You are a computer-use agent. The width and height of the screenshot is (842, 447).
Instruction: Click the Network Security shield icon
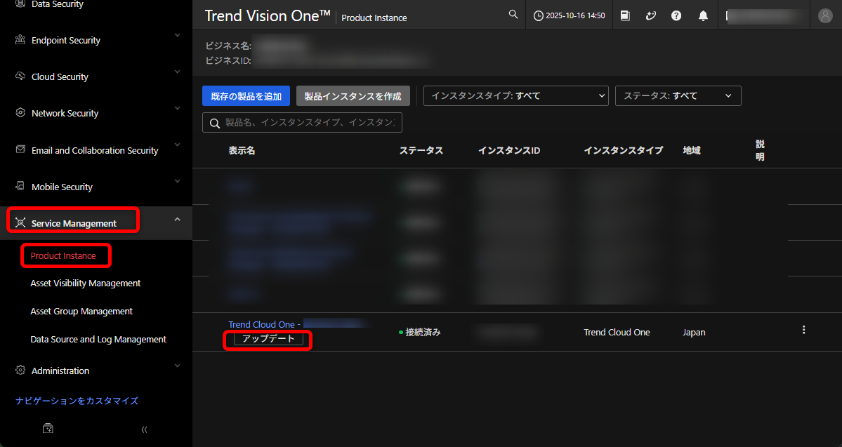(x=20, y=113)
